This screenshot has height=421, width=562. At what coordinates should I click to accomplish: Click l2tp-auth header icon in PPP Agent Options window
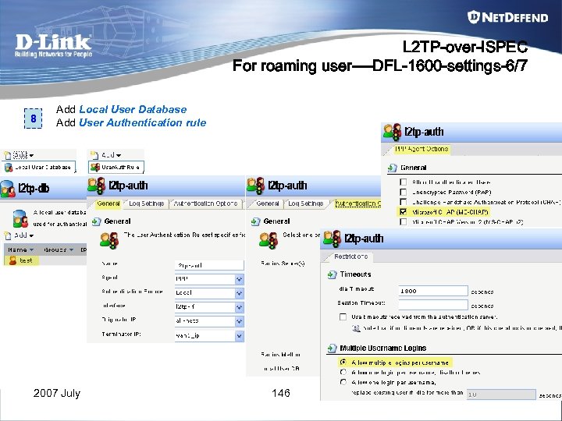click(x=392, y=132)
